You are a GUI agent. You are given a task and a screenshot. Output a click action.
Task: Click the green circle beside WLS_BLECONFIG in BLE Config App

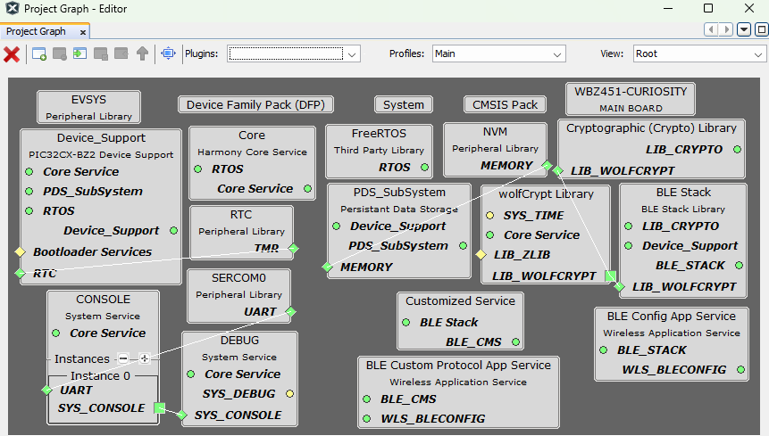[740, 369]
